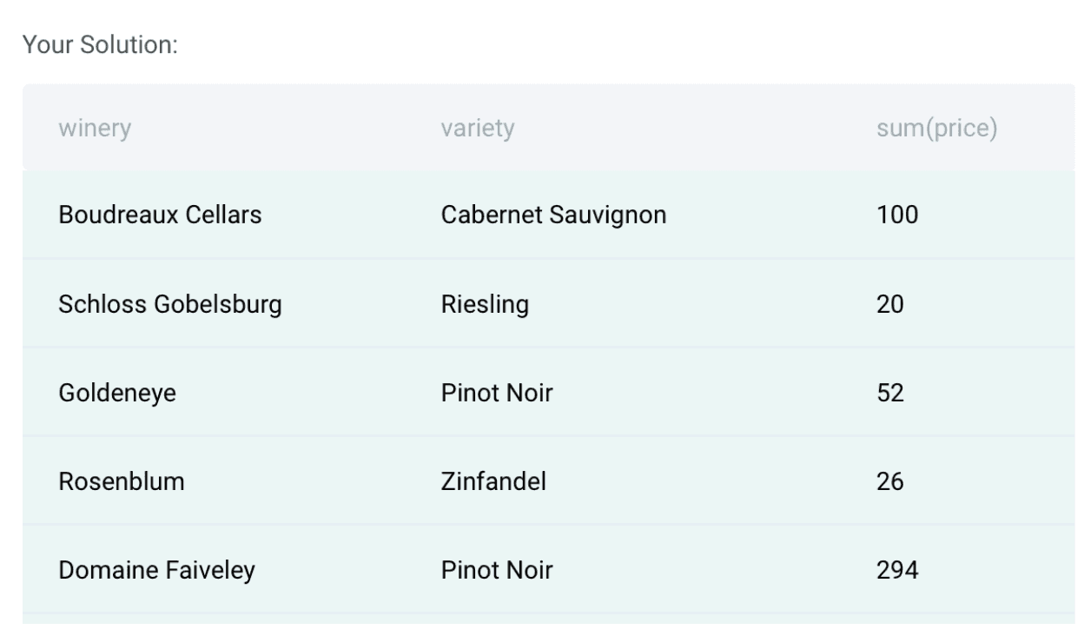Click the price value 26
Screen dimensions: 1084x636
[x=890, y=481]
